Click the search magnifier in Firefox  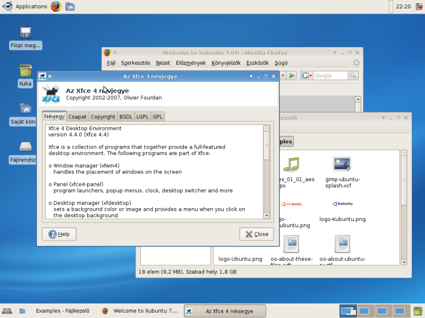click(x=353, y=76)
